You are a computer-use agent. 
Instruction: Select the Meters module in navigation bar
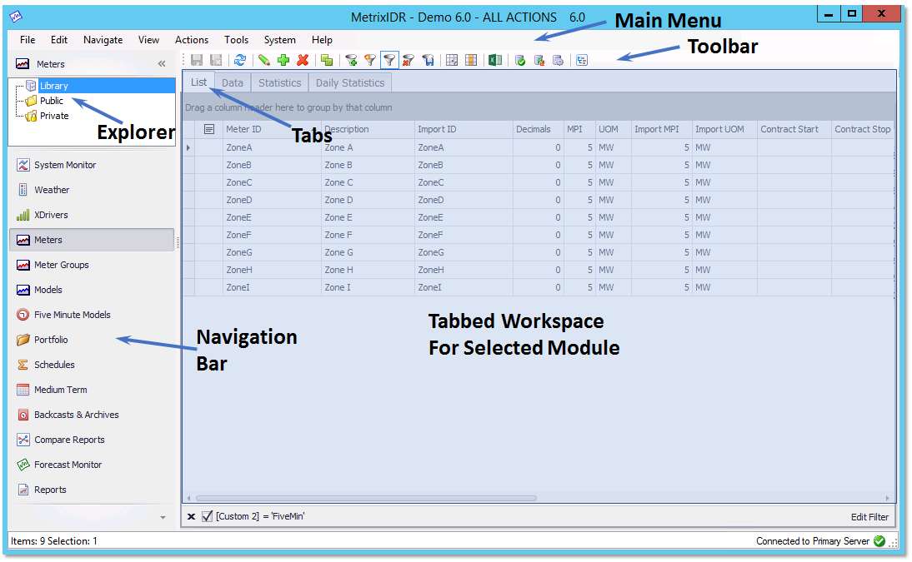coord(92,240)
